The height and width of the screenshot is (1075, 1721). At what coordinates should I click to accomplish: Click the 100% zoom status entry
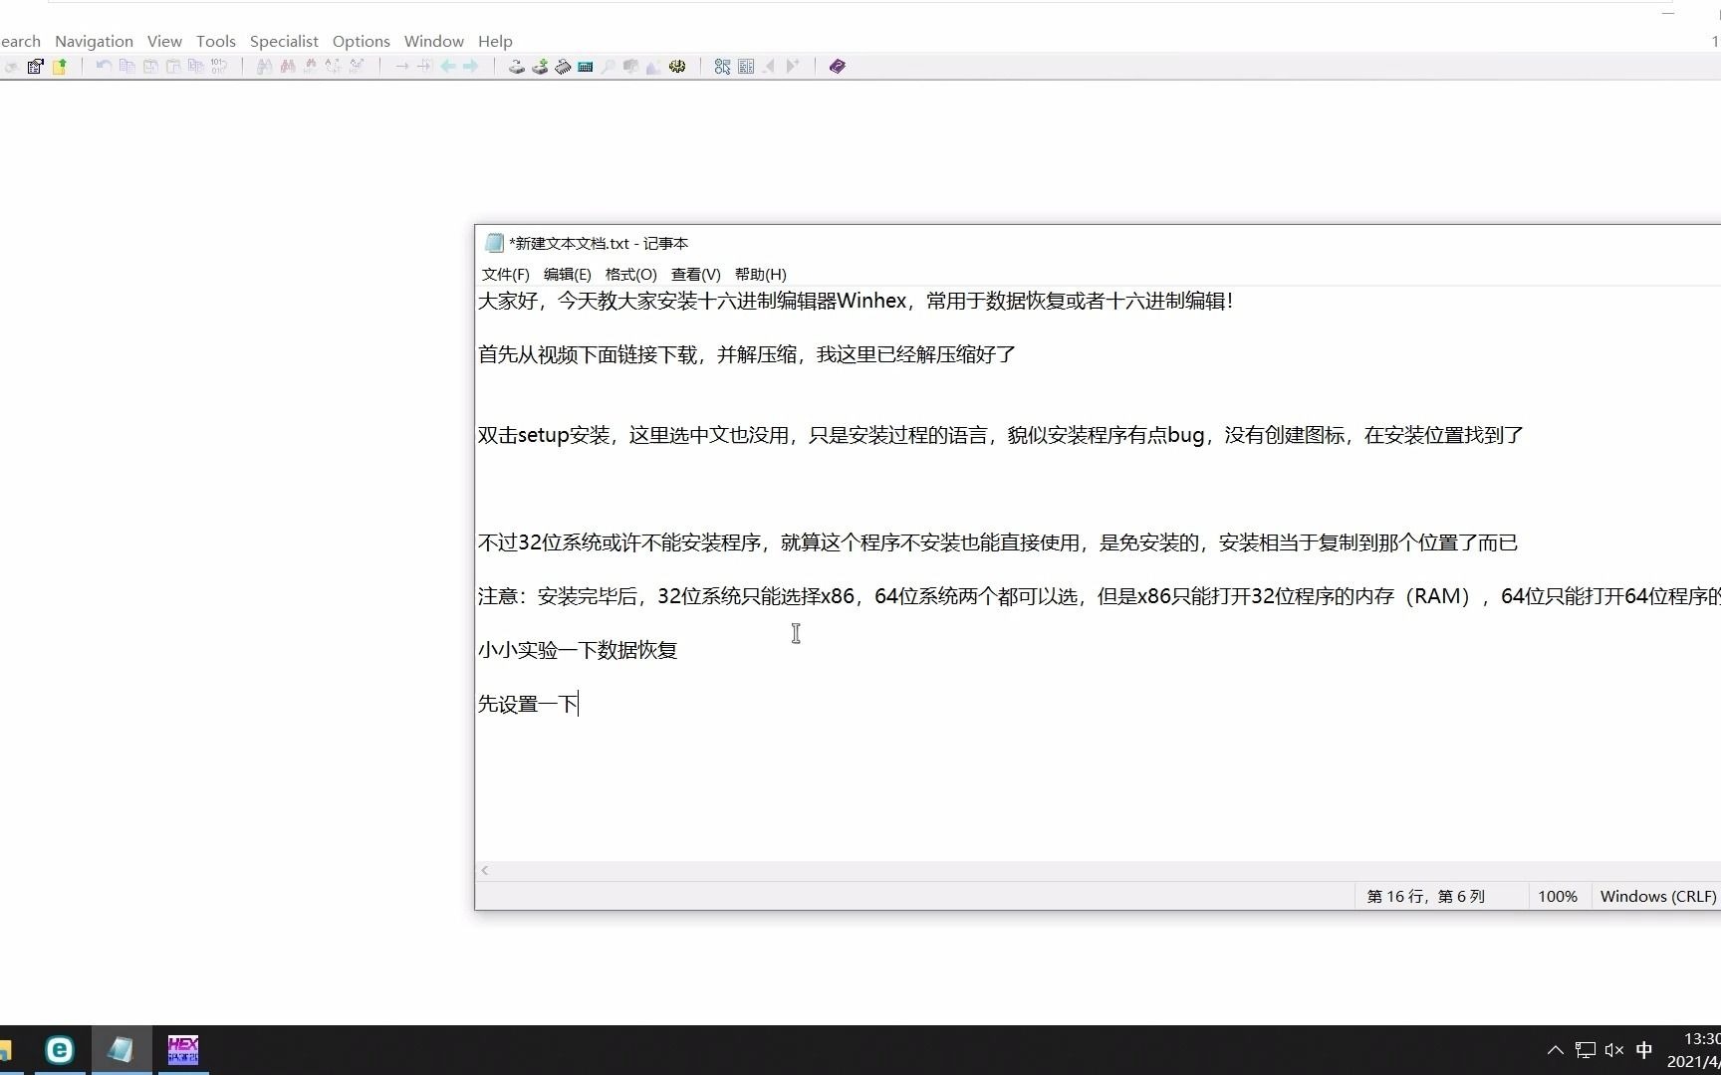(x=1558, y=896)
